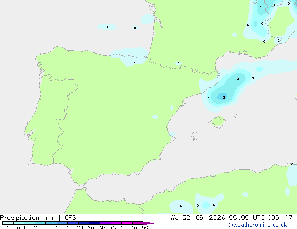
Task: Click the 45–50 mm legend color swatch
Action: click(138, 223)
